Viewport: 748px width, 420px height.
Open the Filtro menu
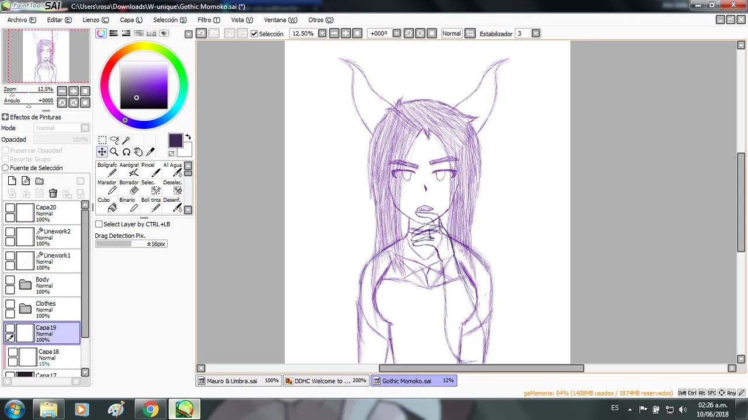point(209,20)
